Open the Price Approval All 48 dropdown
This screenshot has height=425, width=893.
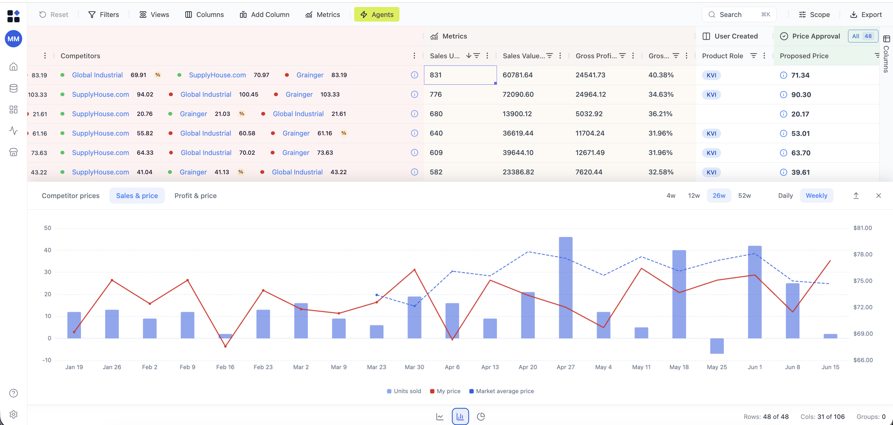pyautogui.click(x=863, y=36)
